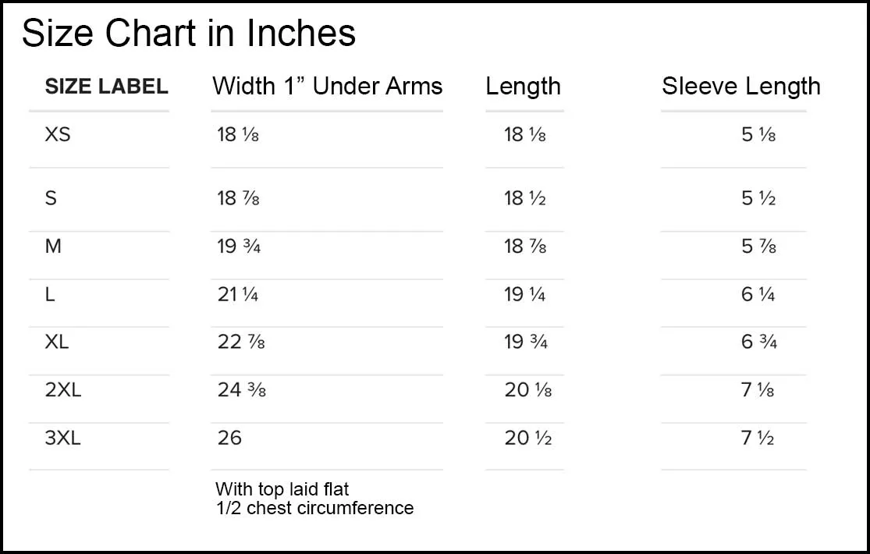The height and width of the screenshot is (554, 870).
Task: Select the 2XL width value 24 ⅜
Action: tap(242, 389)
